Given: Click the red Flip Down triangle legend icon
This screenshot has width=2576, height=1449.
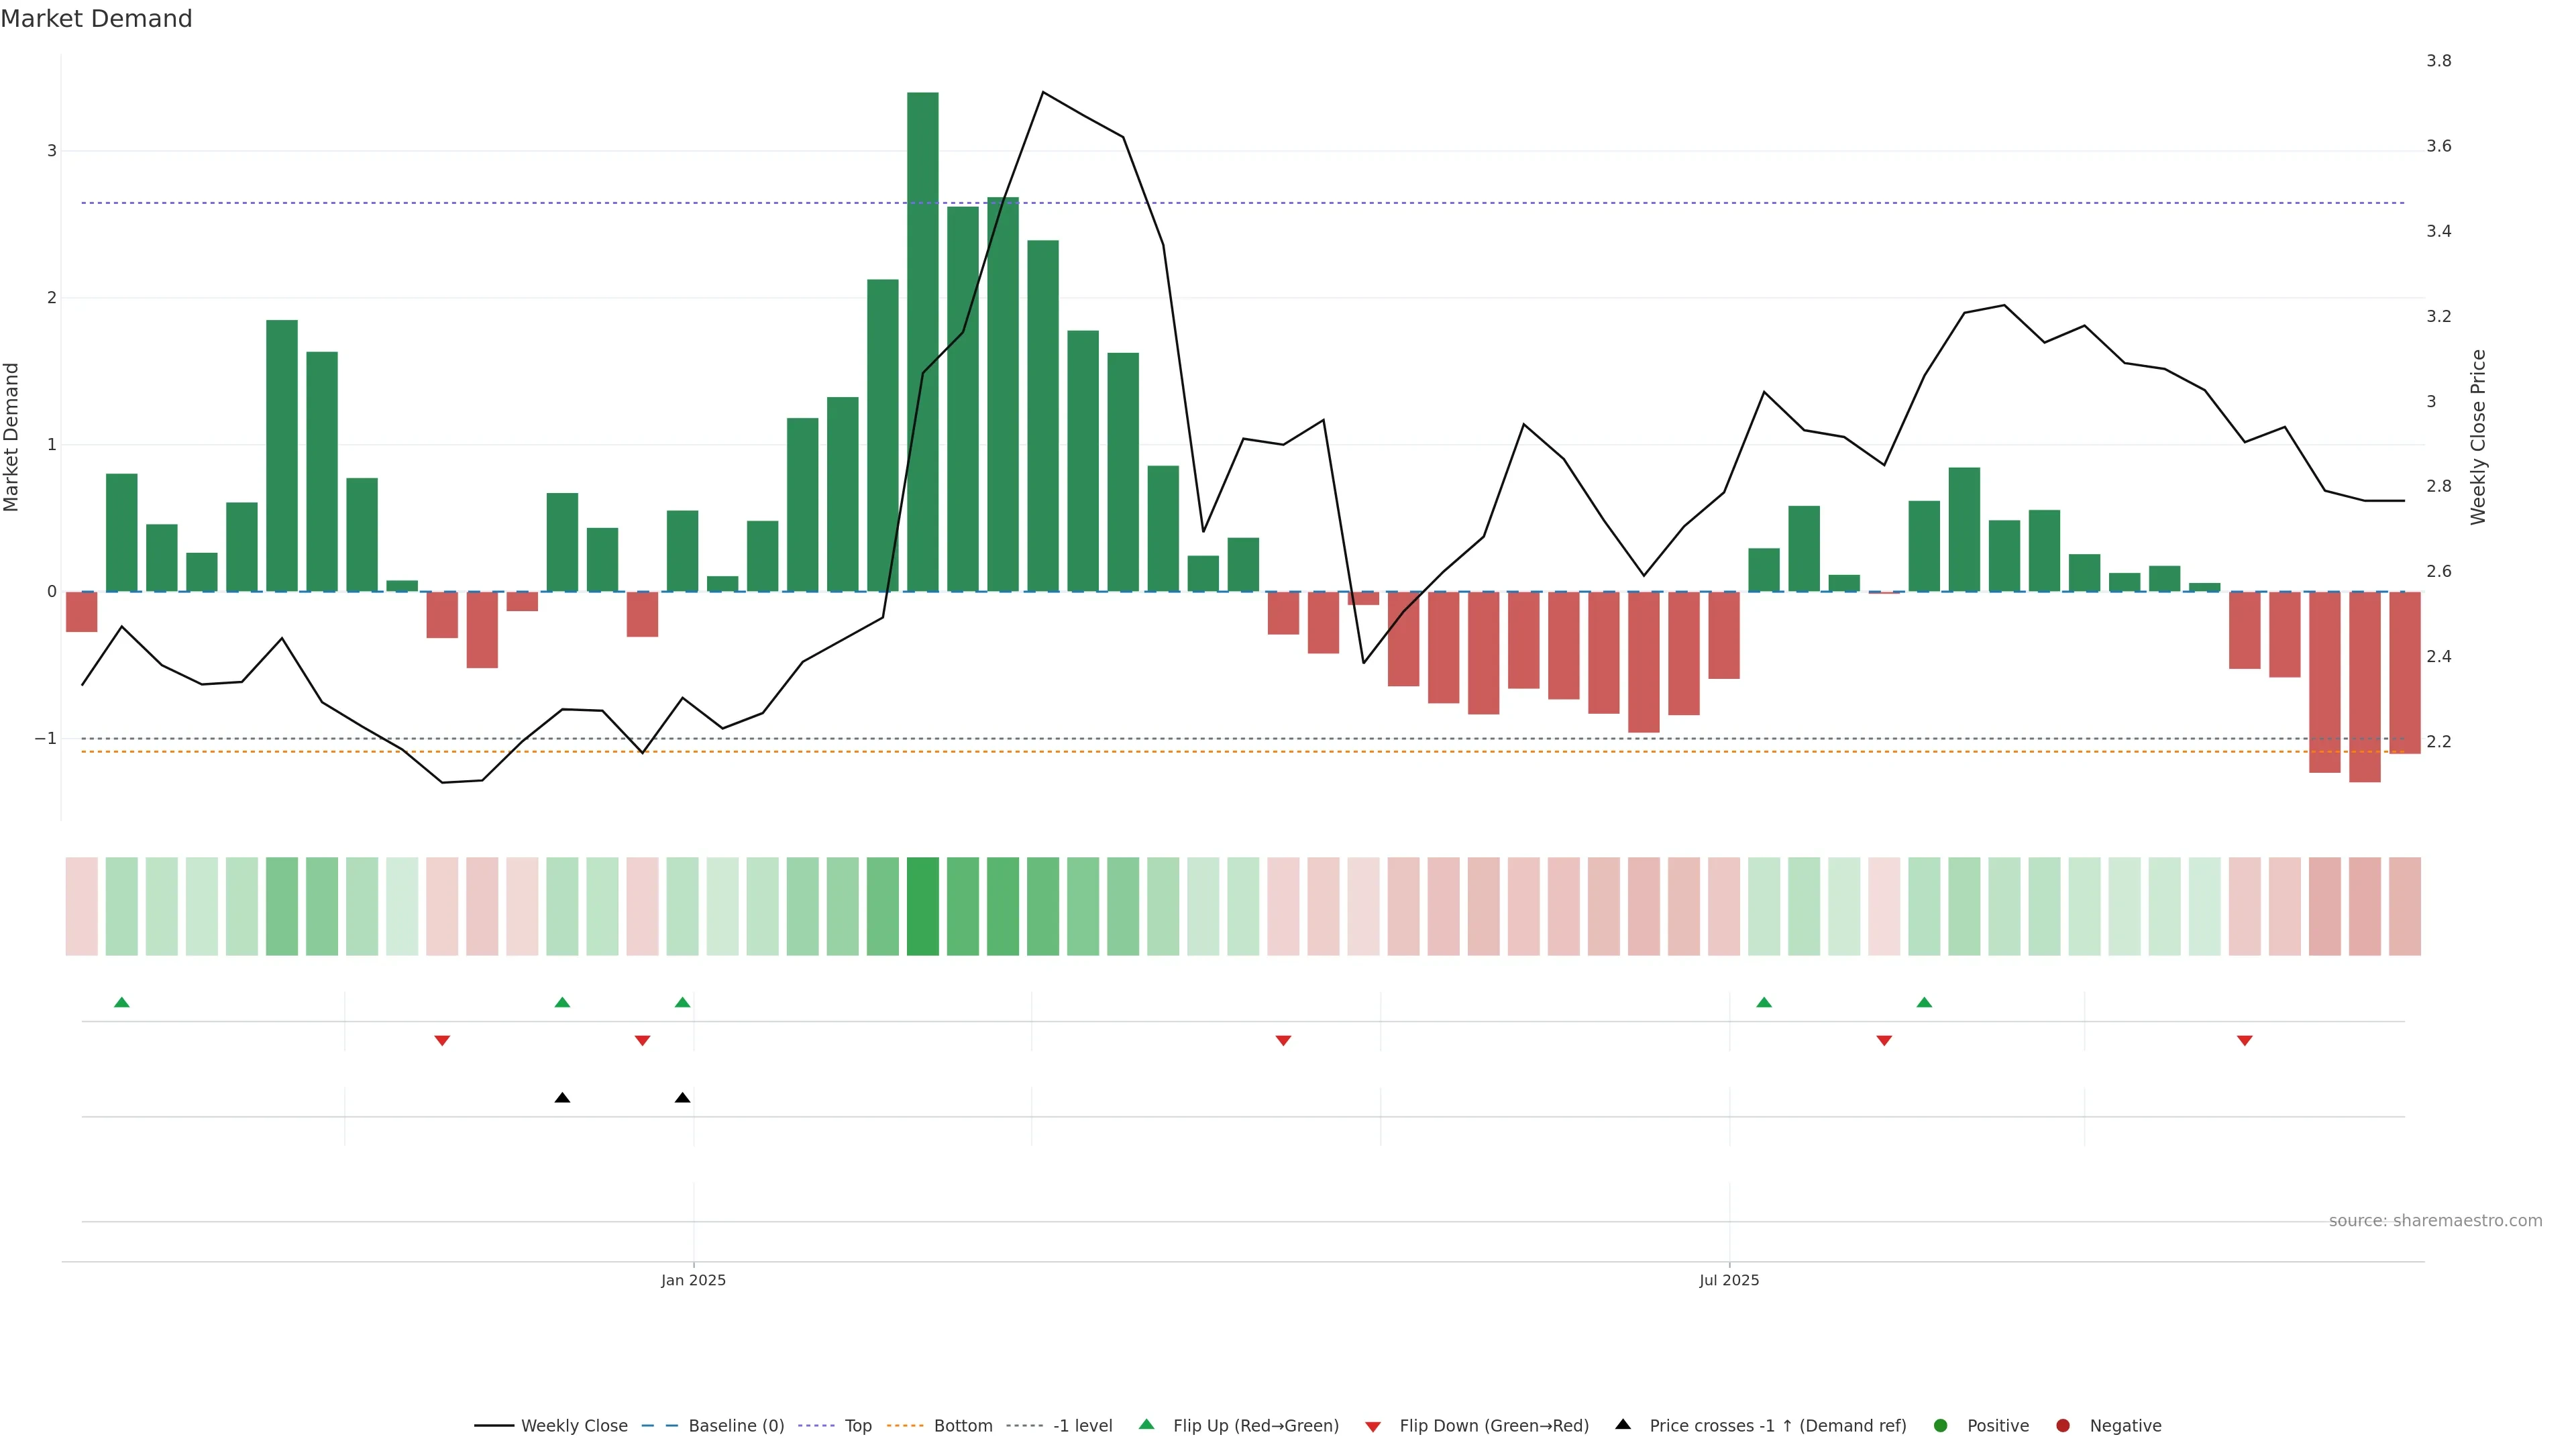Looking at the screenshot, I should [x=1373, y=1427].
